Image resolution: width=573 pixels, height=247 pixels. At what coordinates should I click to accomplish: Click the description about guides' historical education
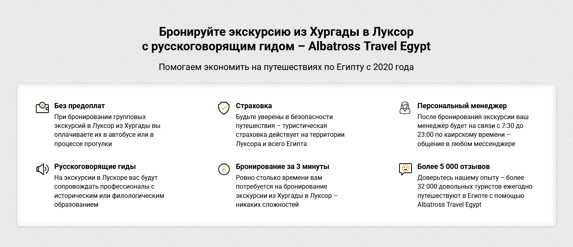[109, 191]
